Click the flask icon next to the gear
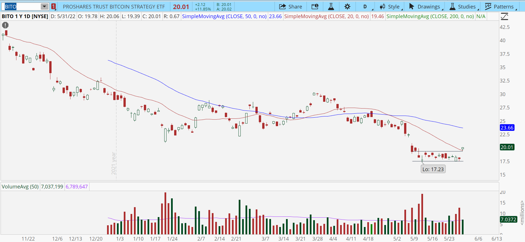 click(x=331, y=7)
